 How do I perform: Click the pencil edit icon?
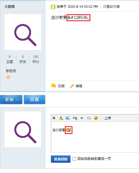click(x=72, y=86)
